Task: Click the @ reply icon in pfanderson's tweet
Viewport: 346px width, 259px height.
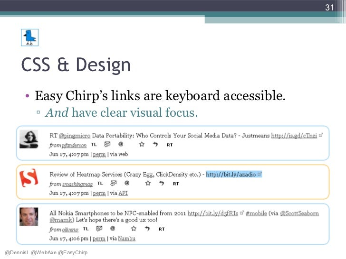Action: pyautogui.click(x=121, y=144)
